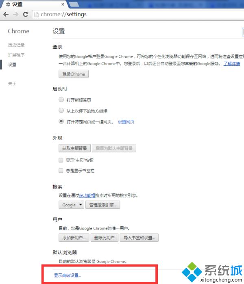Click the 启动时 section heading

click(60, 89)
